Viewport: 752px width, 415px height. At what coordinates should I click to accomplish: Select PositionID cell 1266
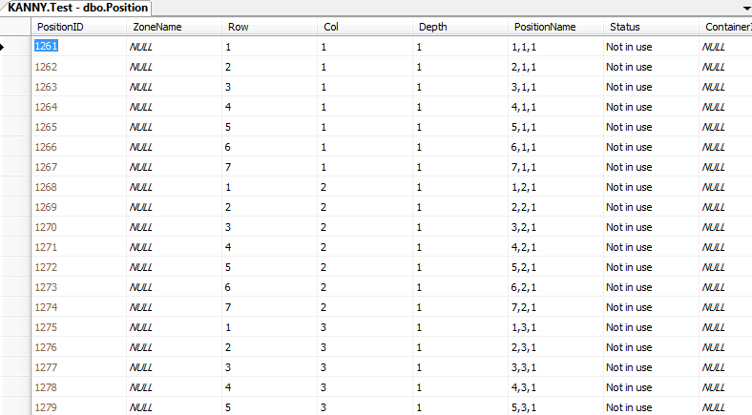point(78,147)
